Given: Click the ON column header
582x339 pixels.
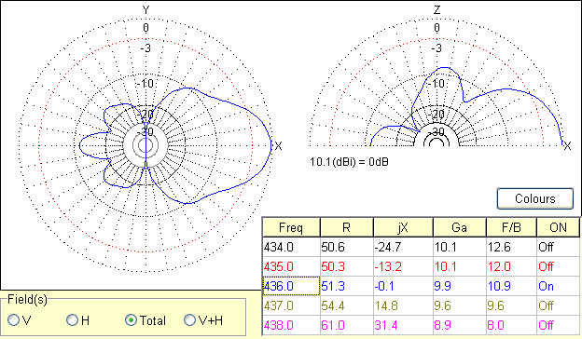Looking at the screenshot, I should (558, 227).
